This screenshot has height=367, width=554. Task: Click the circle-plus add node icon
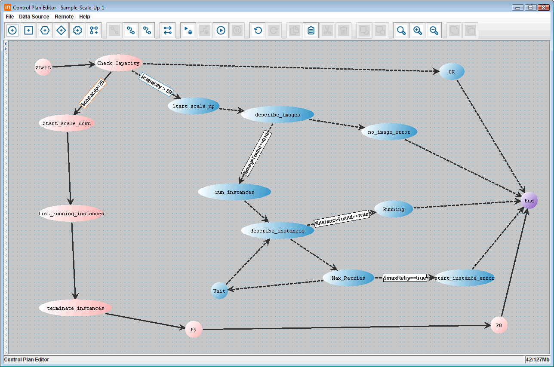click(12, 31)
